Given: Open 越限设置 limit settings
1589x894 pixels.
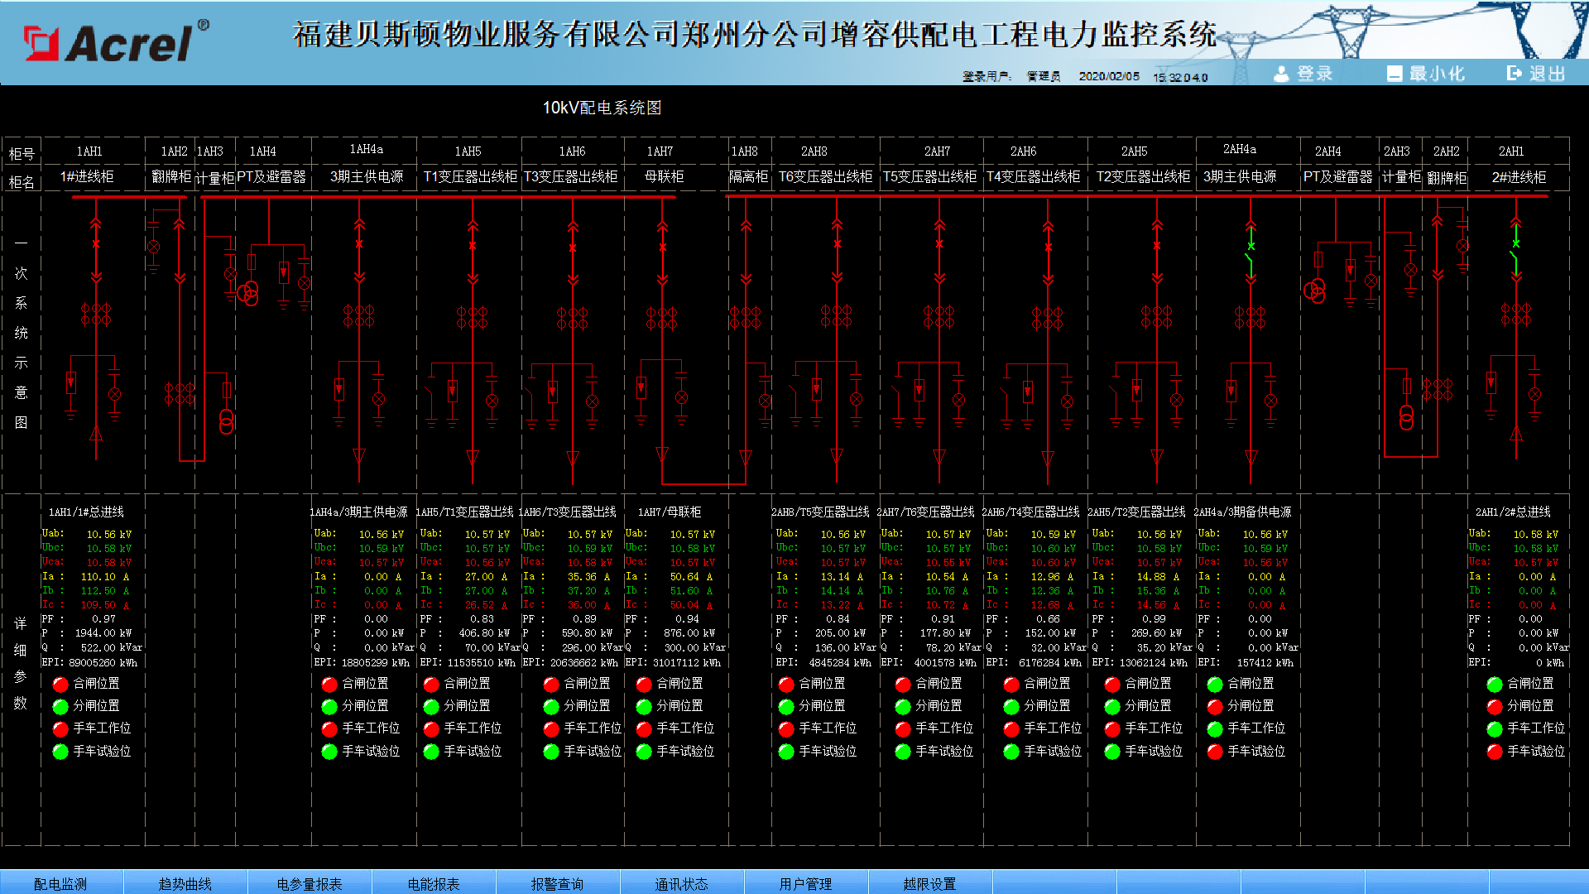Looking at the screenshot, I should tap(929, 883).
